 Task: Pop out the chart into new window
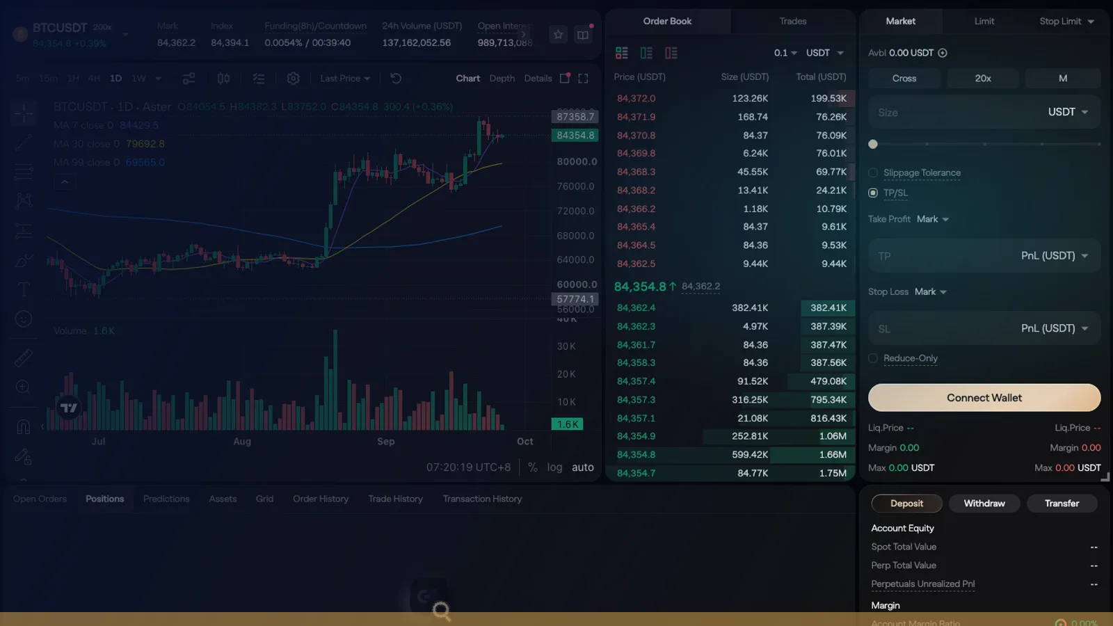click(x=565, y=79)
